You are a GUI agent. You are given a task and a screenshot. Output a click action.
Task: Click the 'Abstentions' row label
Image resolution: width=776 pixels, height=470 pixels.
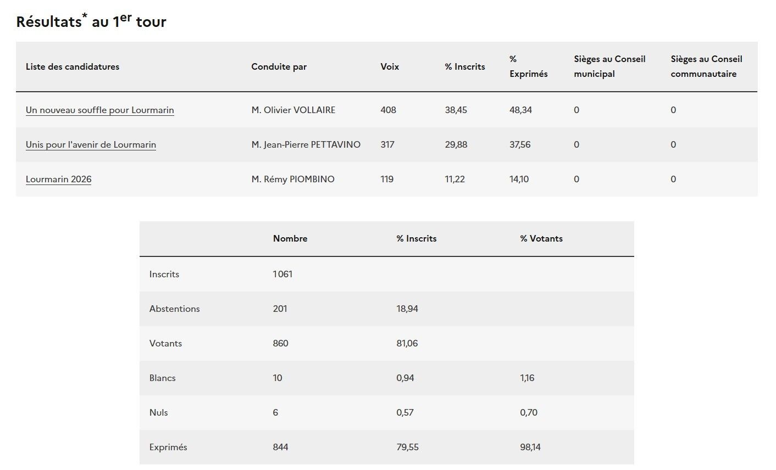coord(174,309)
